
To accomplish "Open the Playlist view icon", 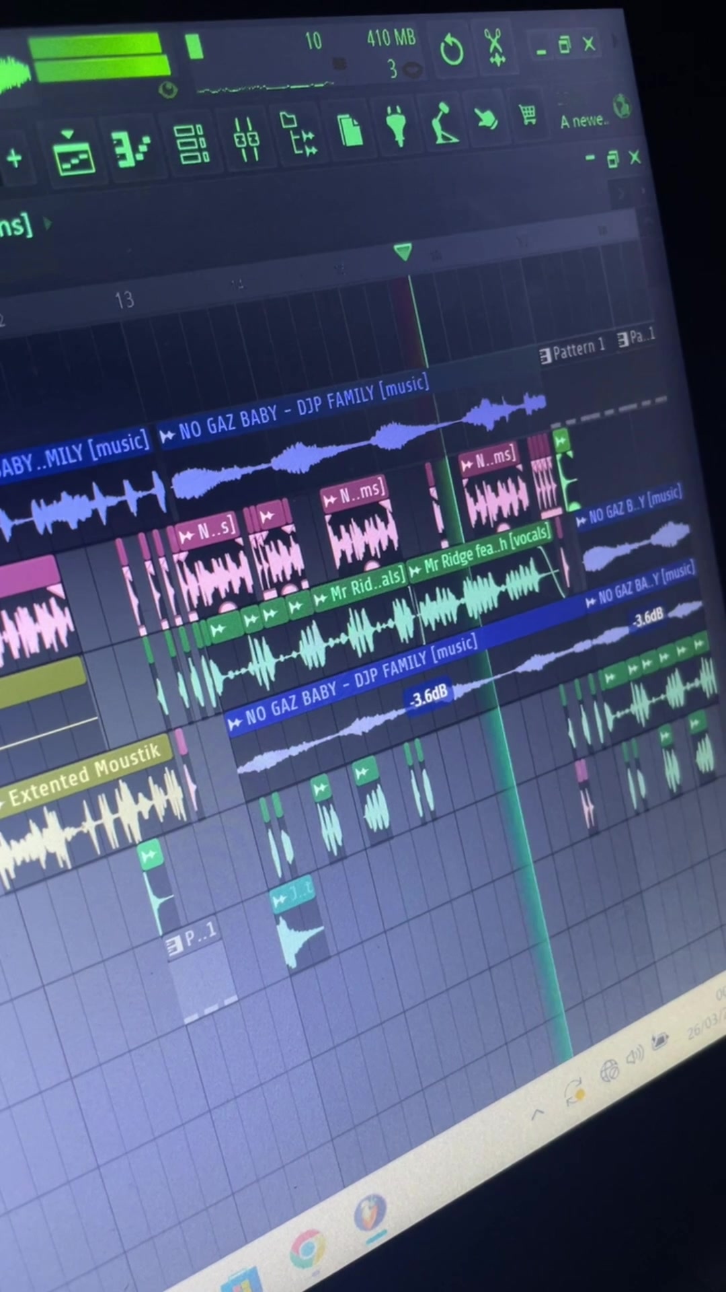I will (73, 159).
